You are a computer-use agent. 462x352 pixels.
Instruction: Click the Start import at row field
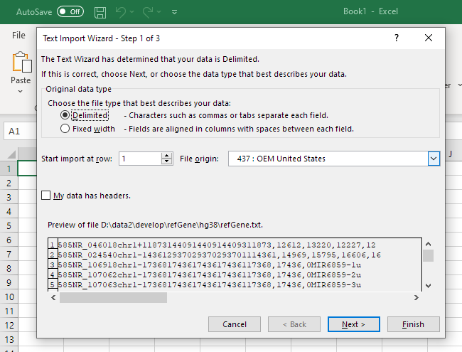(140, 159)
